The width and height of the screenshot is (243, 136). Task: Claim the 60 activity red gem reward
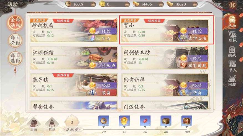(x=145, y=121)
